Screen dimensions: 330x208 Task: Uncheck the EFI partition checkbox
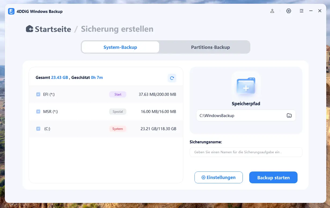(x=38, y=94)
